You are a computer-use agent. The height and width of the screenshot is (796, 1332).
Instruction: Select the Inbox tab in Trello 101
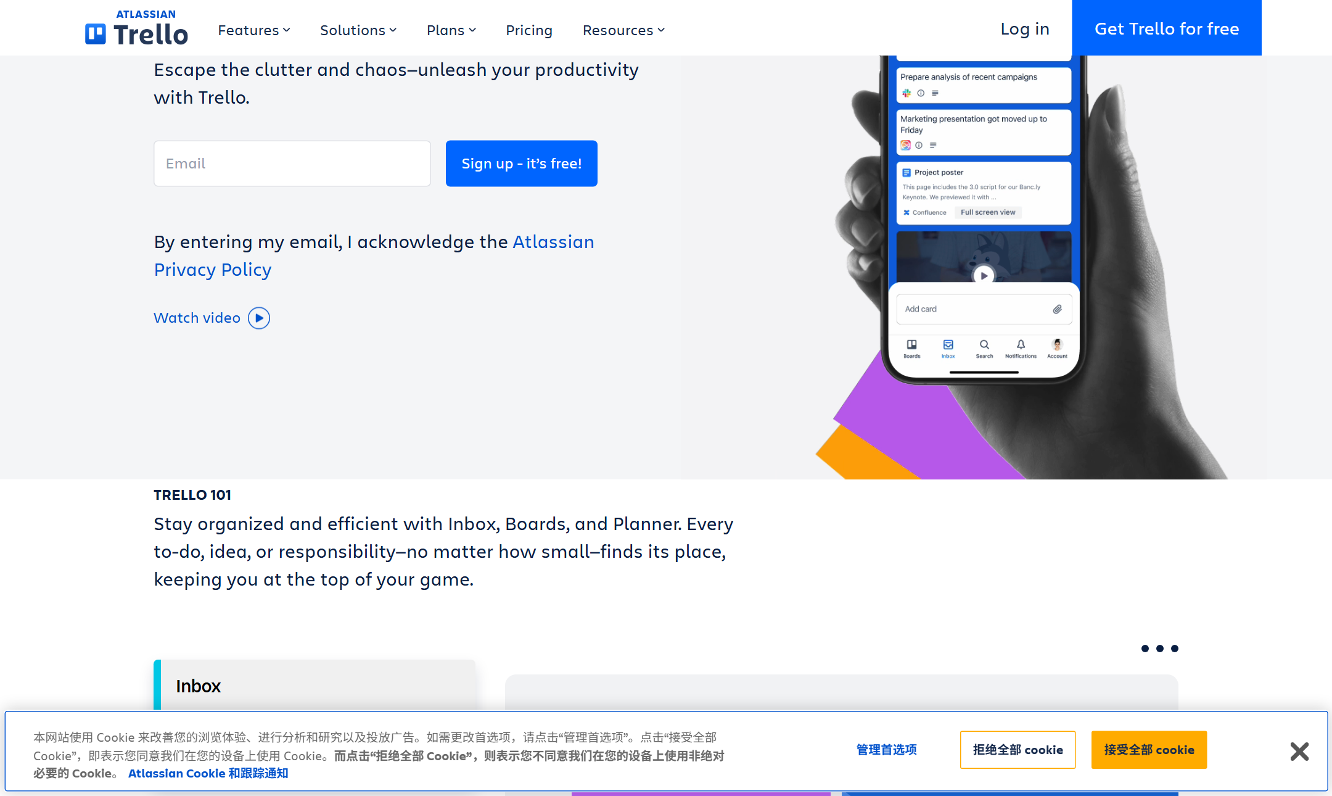tap(314, 686)
